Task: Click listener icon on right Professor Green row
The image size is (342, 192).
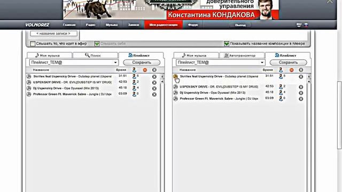Action: pos(281,98)
